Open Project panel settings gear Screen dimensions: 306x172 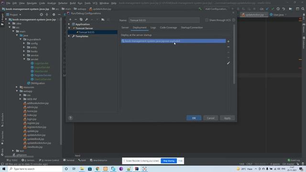[x=54, y=15]
